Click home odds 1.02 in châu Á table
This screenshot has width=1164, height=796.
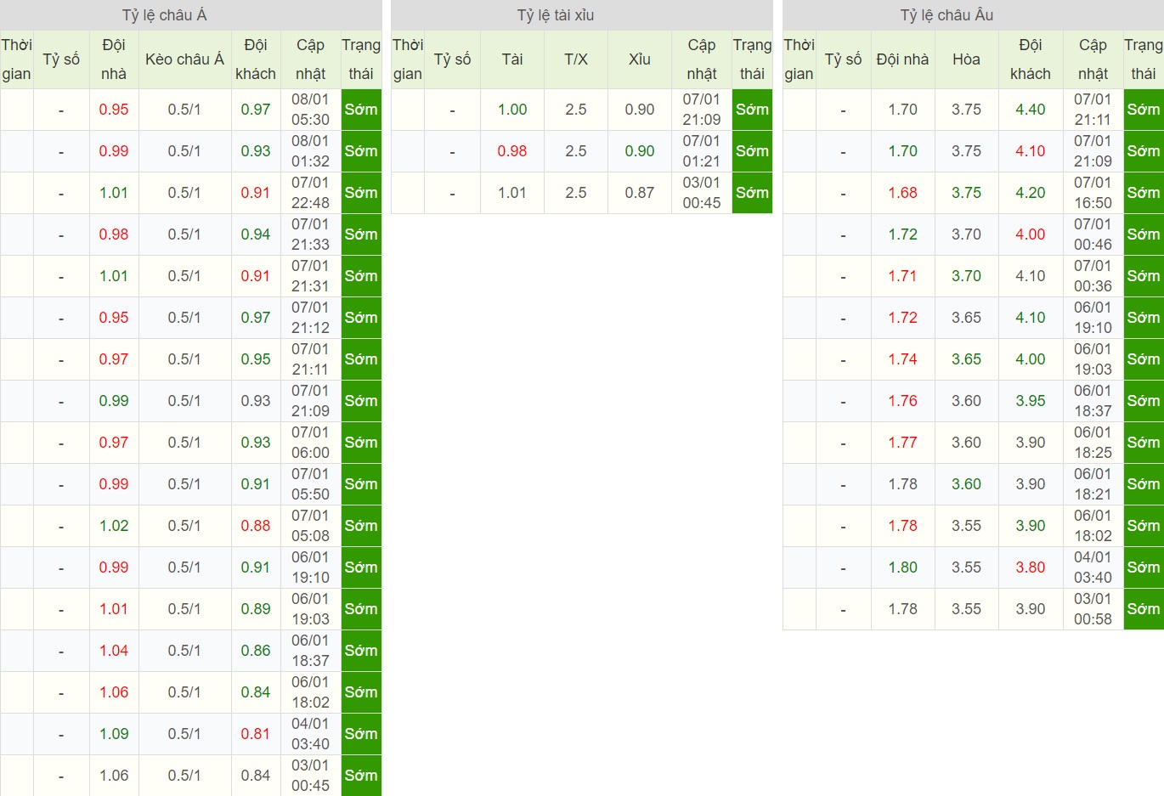114,526
